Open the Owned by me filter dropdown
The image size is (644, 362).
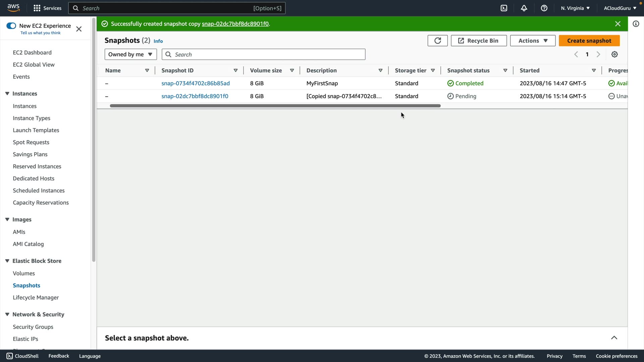coord(130,54)
